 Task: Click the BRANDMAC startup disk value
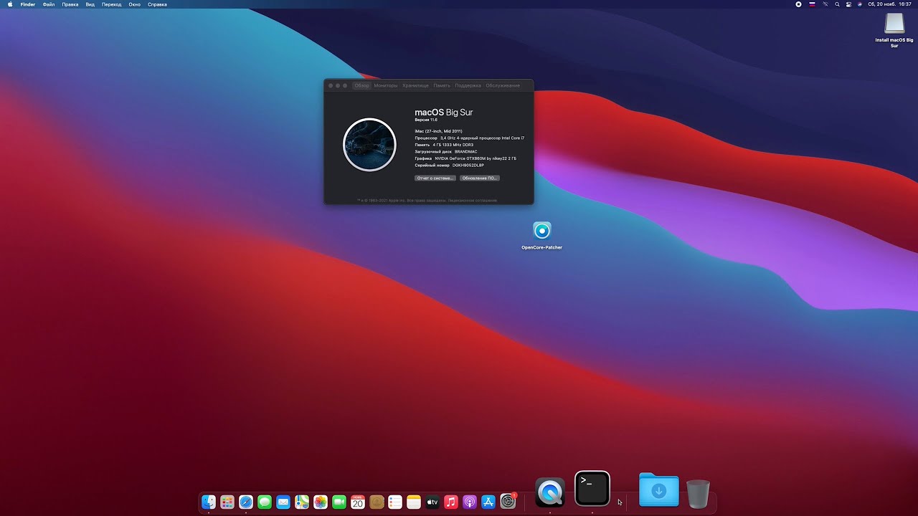tap(465, 152)
